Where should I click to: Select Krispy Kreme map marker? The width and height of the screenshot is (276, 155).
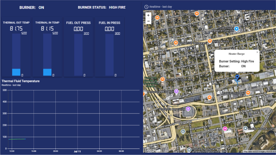pyautogui.click(x=210, y=41)
